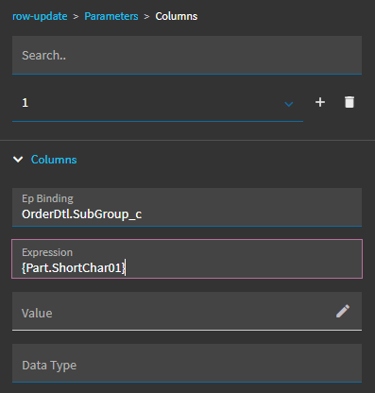Open Value editor with pencil icon

click(x=343, y=311)
